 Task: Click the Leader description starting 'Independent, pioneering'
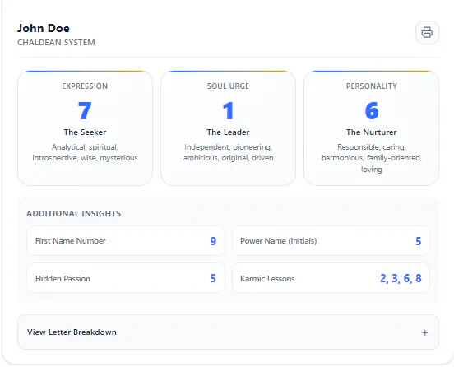click(228, 152)
